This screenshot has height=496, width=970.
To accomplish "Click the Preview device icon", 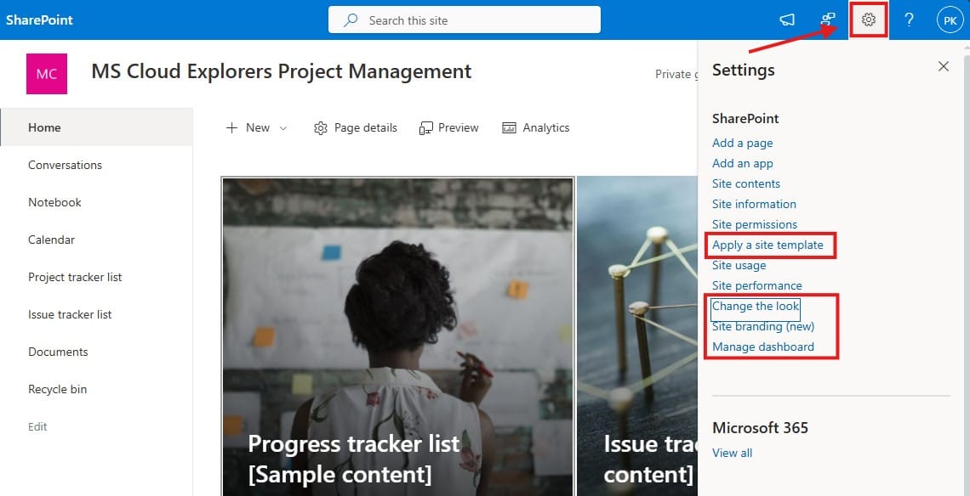I will click(x=425, y=128).
